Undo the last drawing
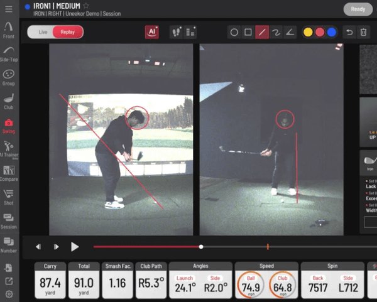The width and height of the screenshot is (377, 302). [350, 32]
